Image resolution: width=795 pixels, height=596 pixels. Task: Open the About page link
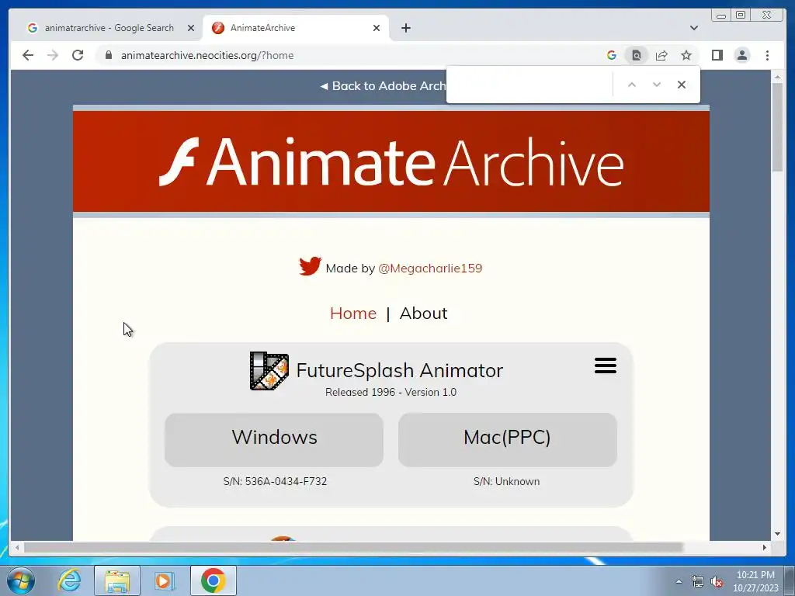pos(423,314)
